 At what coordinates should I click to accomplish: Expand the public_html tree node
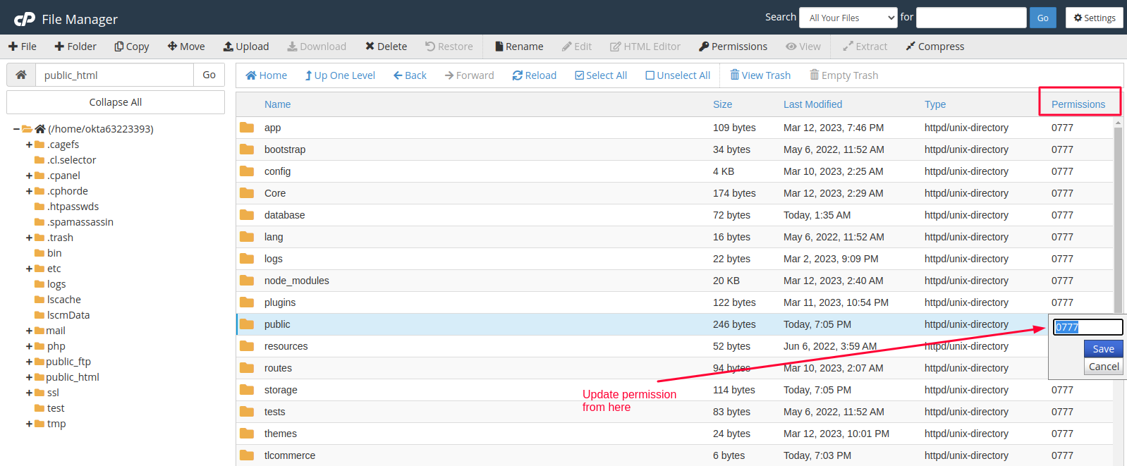click(29, 377)
